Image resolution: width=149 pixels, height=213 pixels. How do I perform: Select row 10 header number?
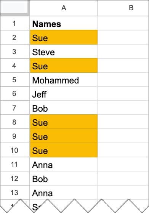tap(15, 150)
